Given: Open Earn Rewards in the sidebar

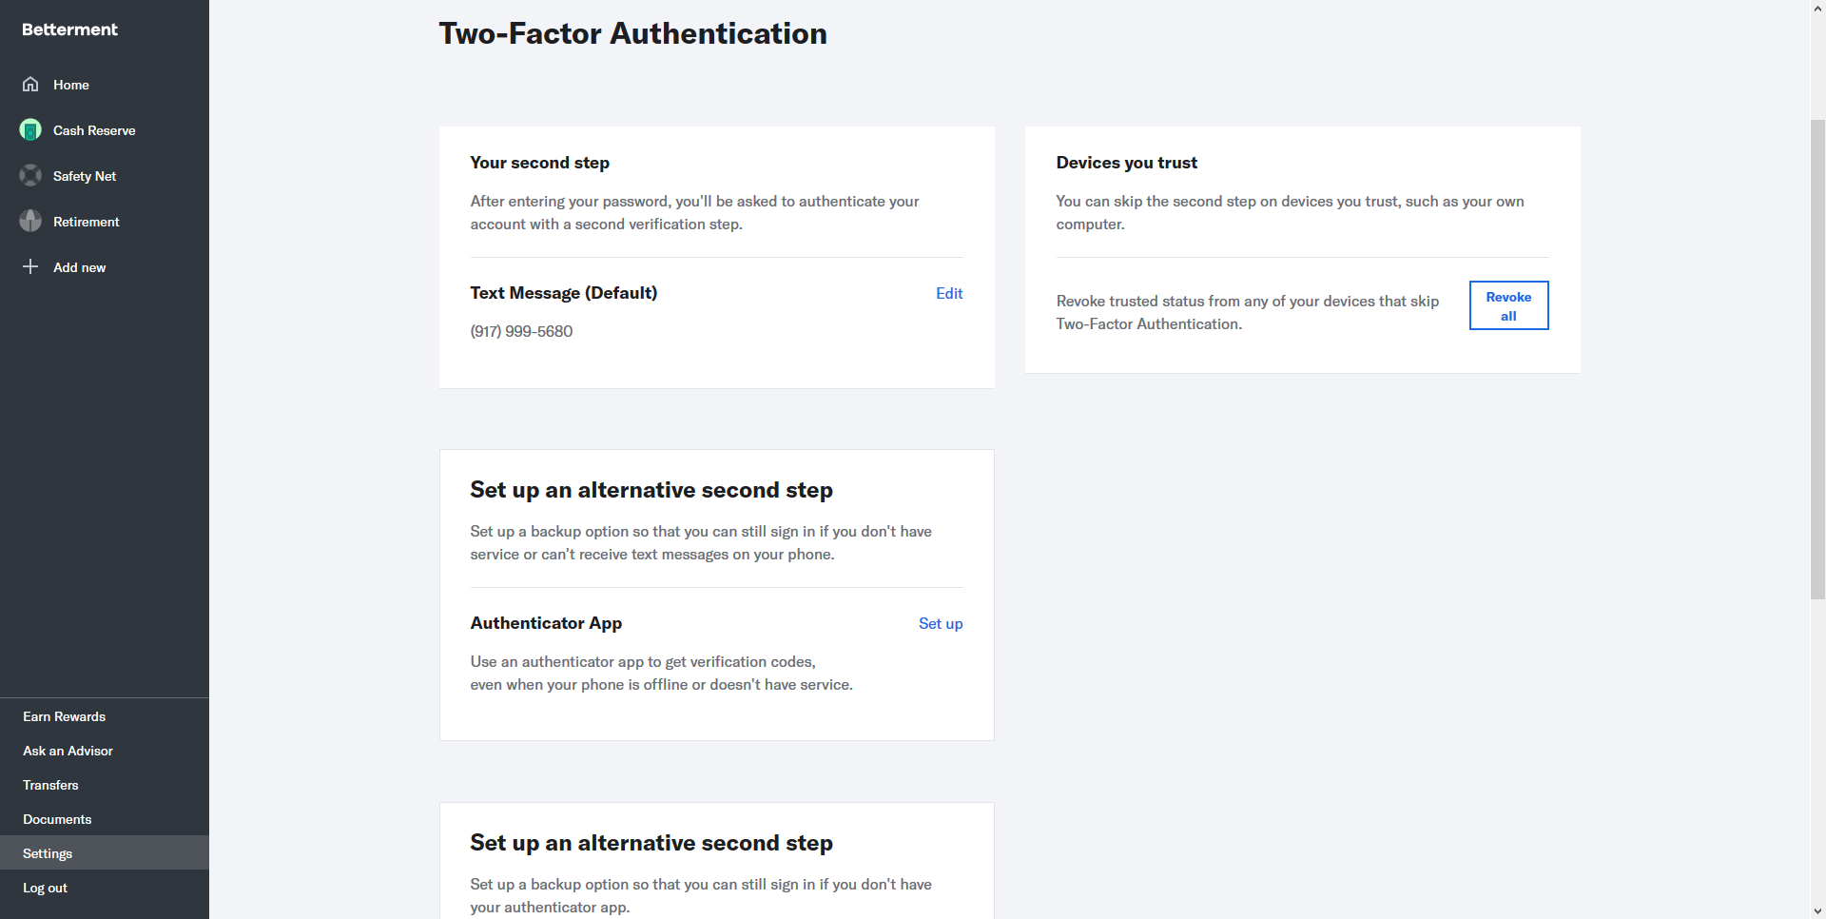Looking at the screenshot, I should click(x=64, y=716).
